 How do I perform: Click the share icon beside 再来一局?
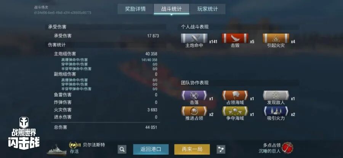[221, 150]
